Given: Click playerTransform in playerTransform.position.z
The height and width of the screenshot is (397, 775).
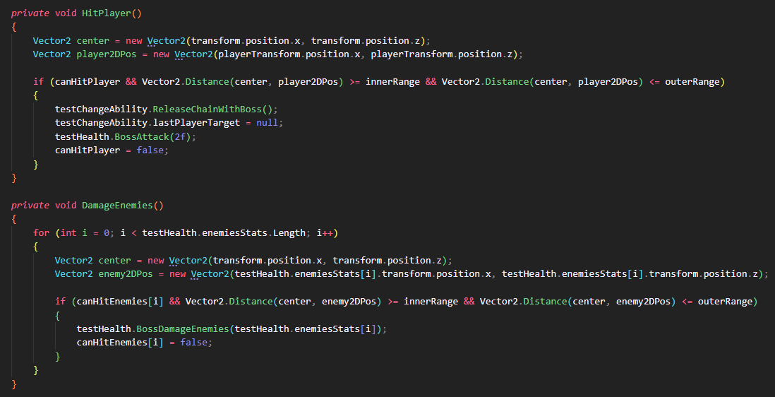Looking at the screenshot, I should tap(411, 54).
